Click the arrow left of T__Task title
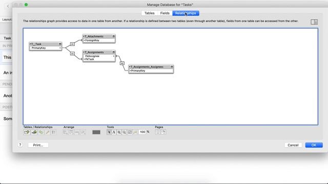The width and height of the screenshot is (328, 184). (30, 44)
